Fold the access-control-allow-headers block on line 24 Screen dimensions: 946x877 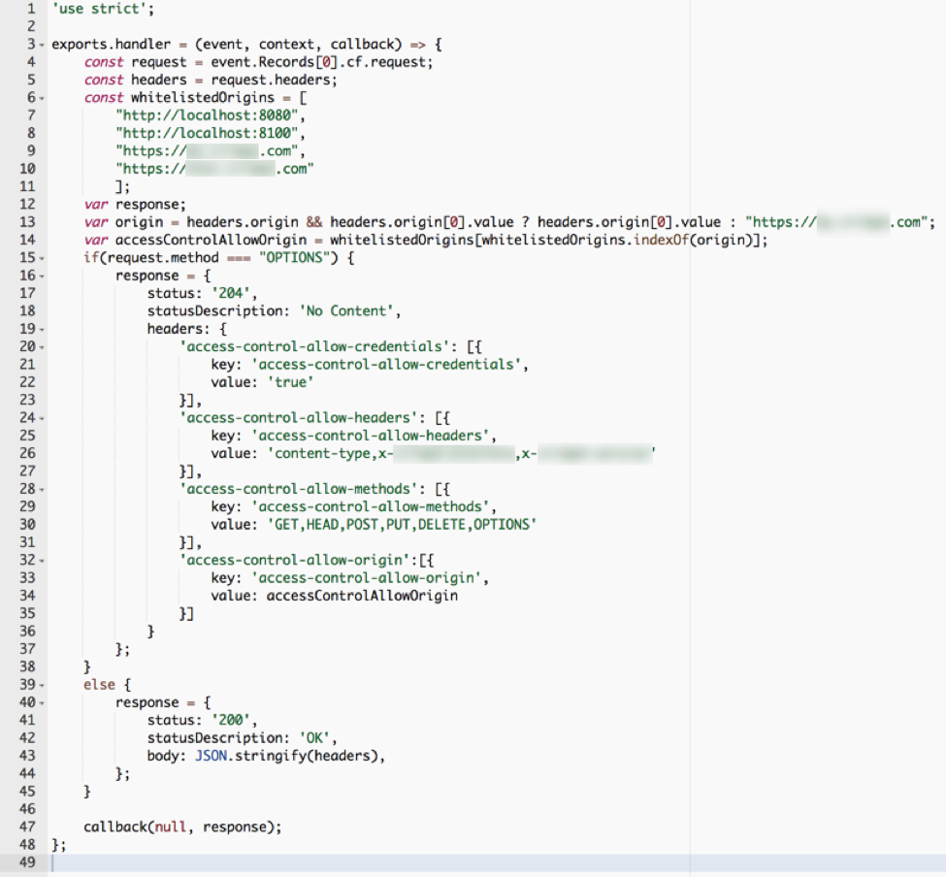(41, 417)
